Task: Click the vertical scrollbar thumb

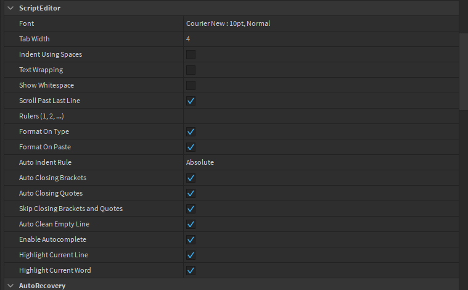Action: tap(463, 71)
